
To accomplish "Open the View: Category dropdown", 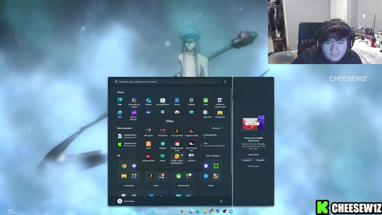I will coord(214,156).
